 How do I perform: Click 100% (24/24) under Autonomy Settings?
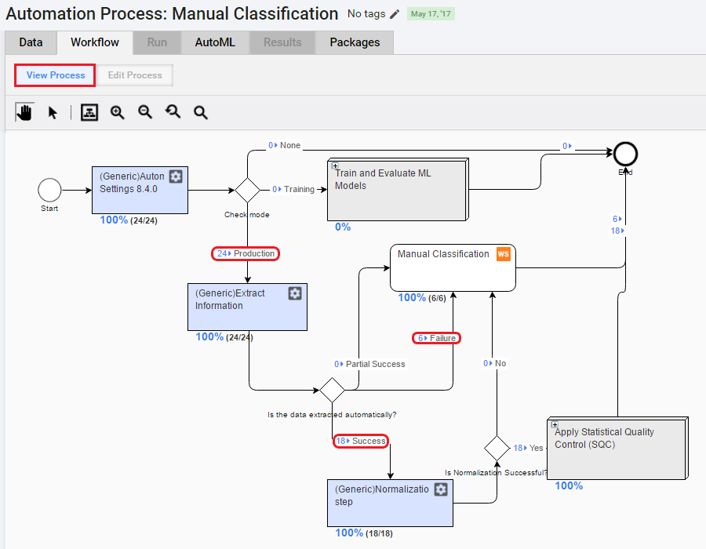[129, 220]
